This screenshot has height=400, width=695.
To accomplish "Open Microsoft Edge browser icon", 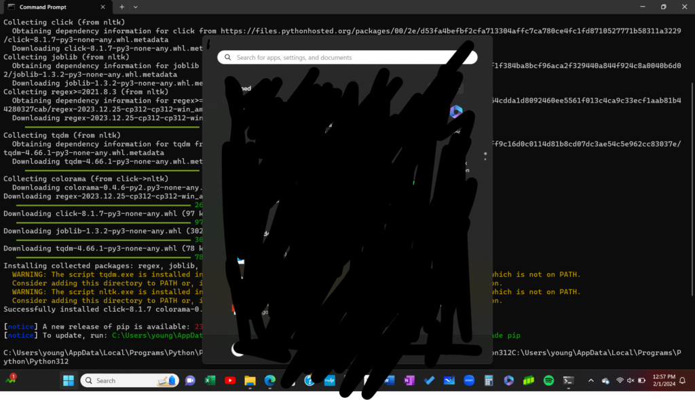I will tap(269, 380).
